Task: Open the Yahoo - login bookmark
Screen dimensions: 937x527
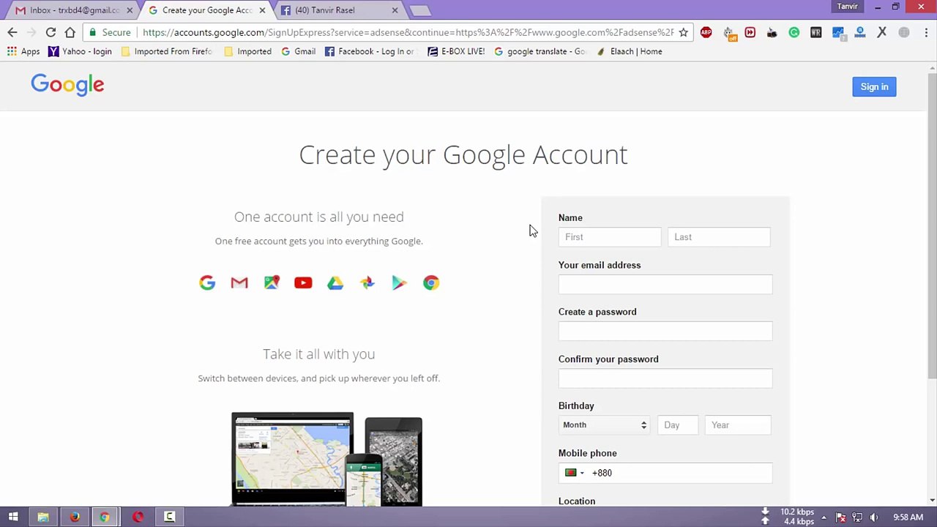Action: 80,51
